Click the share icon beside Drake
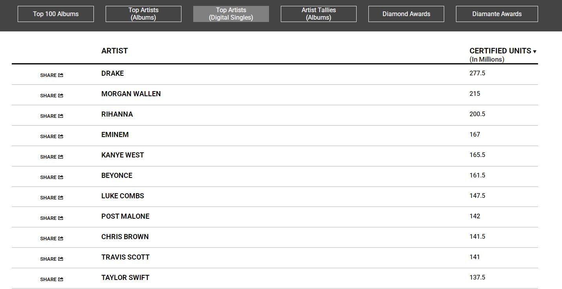562x289 pixels. pos(60,75)
